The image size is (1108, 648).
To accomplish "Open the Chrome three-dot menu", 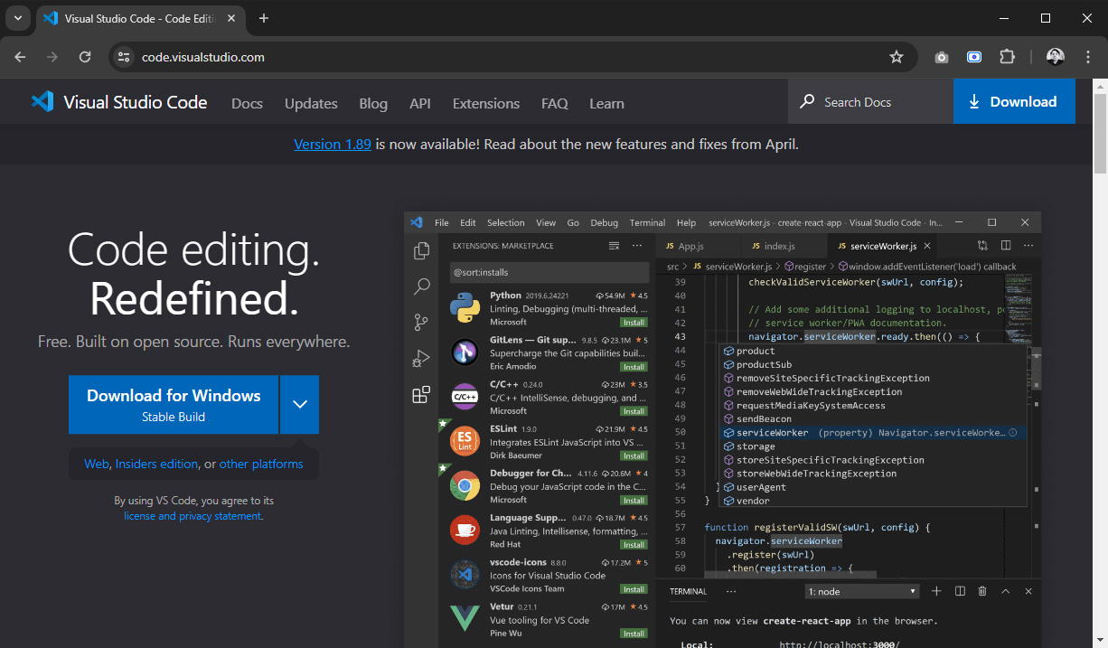I will click(x=1087, y=57).
